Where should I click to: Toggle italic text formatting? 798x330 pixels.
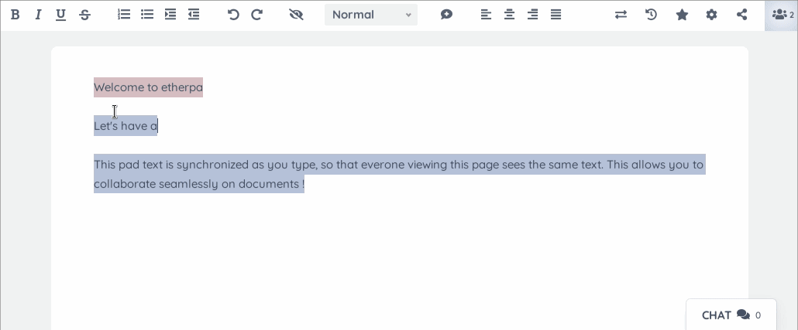[38, 15]
